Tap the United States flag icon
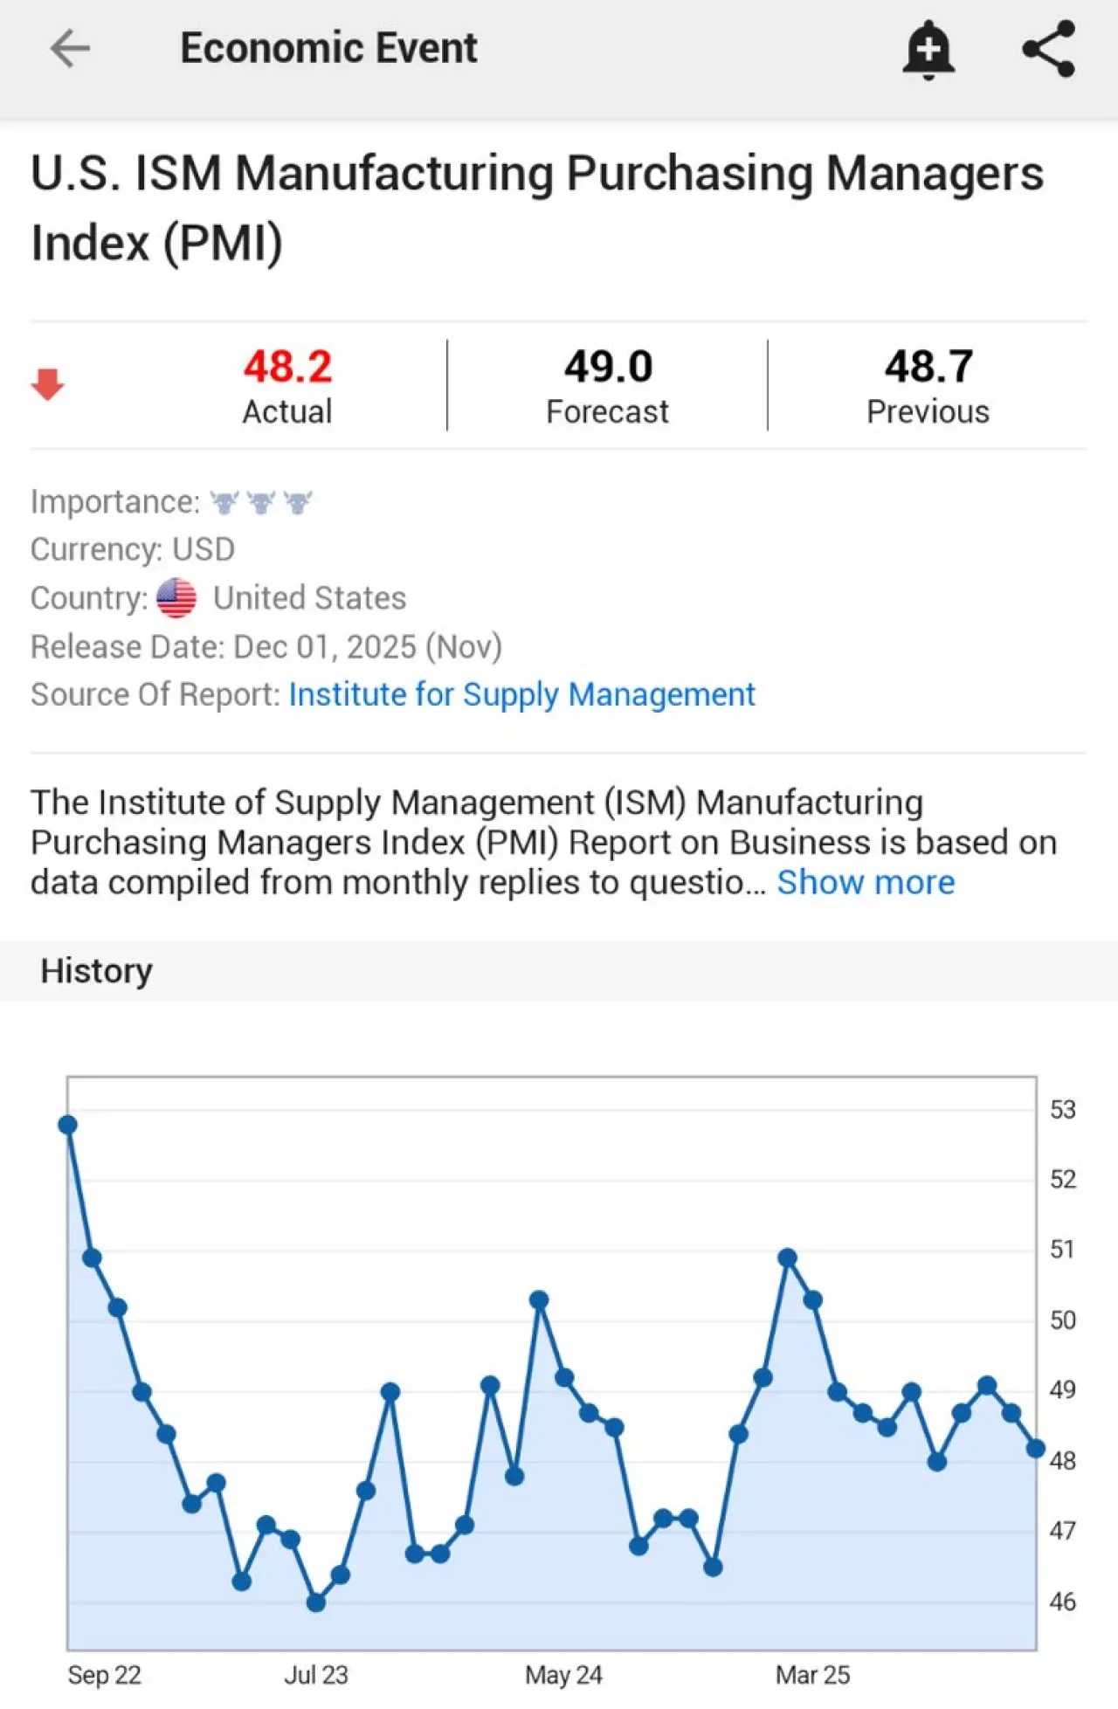The height and width of the screenshot is (1709, 1118). (x=176, y=598)
